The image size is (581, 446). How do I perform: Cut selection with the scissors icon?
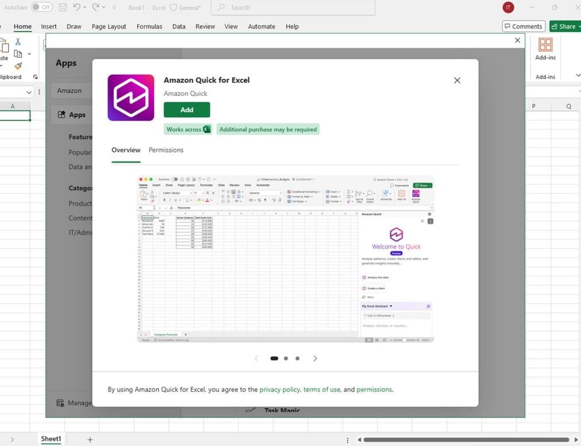[x=18, y=41]
